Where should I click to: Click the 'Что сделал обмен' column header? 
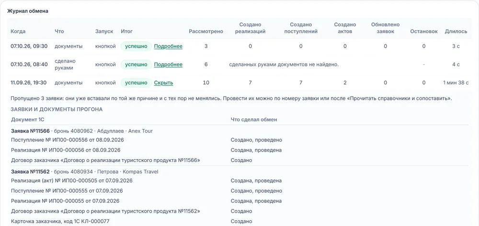253,120
